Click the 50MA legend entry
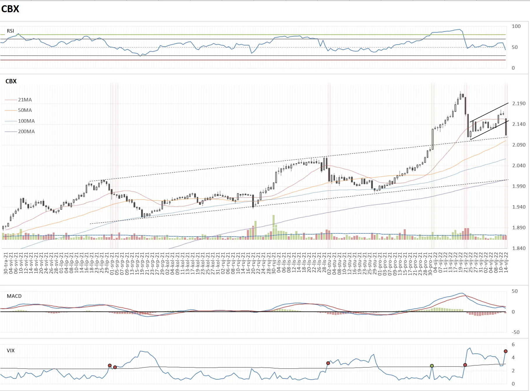 point(25,110)
